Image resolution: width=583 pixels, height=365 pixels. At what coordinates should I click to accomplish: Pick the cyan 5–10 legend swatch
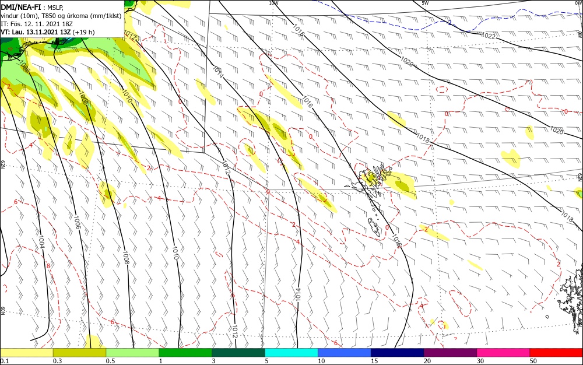pyautogui.click(x=291, y=353)
